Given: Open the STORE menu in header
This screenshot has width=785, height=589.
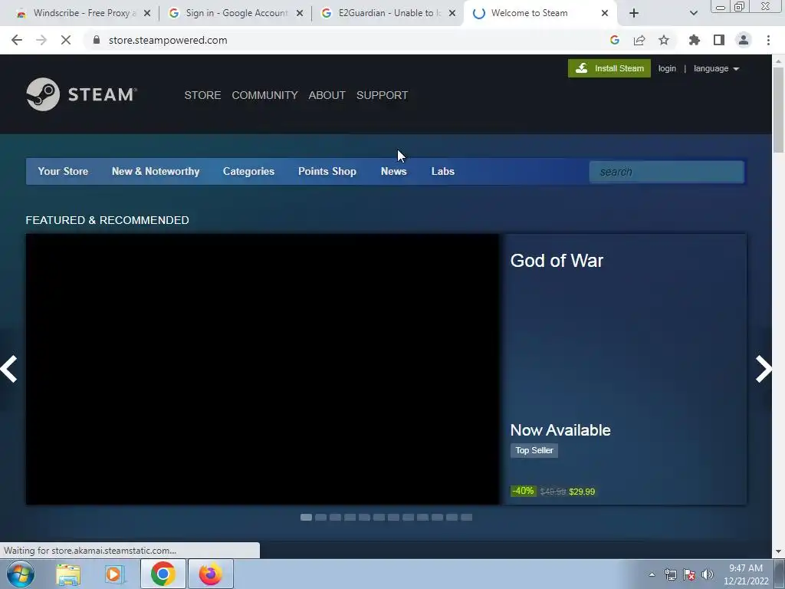Looking at the screenshot, I should pos(202,95).
